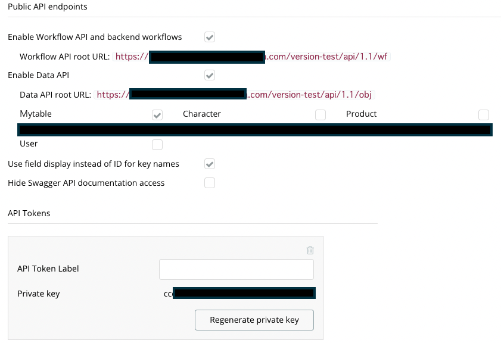Click the Workflow API root URL value
This screenshot has width=501, height=343.
click(x=253, y=57)
